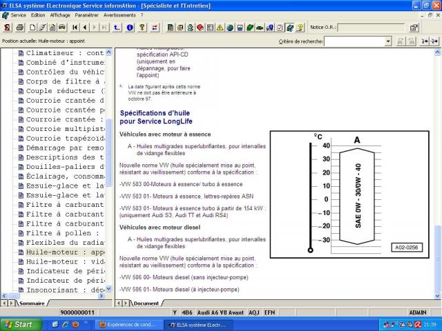Select the Document tab

(146, 303)
